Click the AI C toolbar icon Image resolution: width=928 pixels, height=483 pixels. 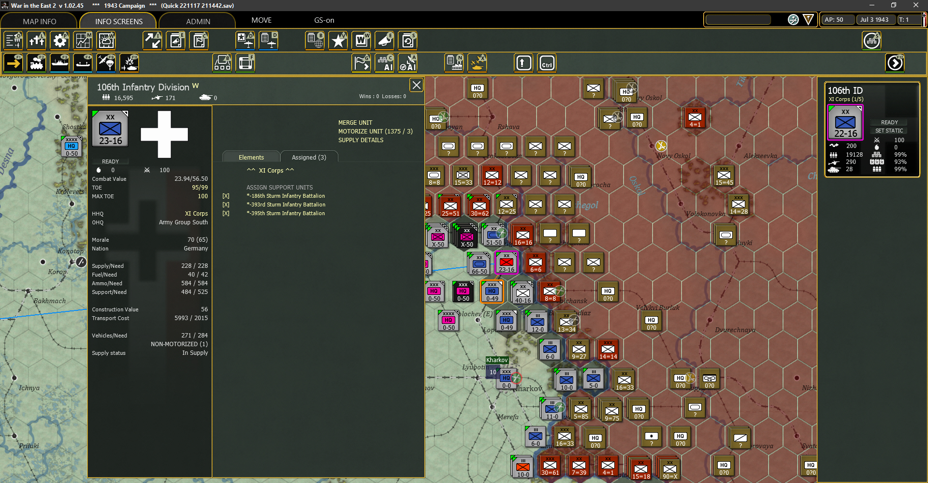[x=385, y=63]
